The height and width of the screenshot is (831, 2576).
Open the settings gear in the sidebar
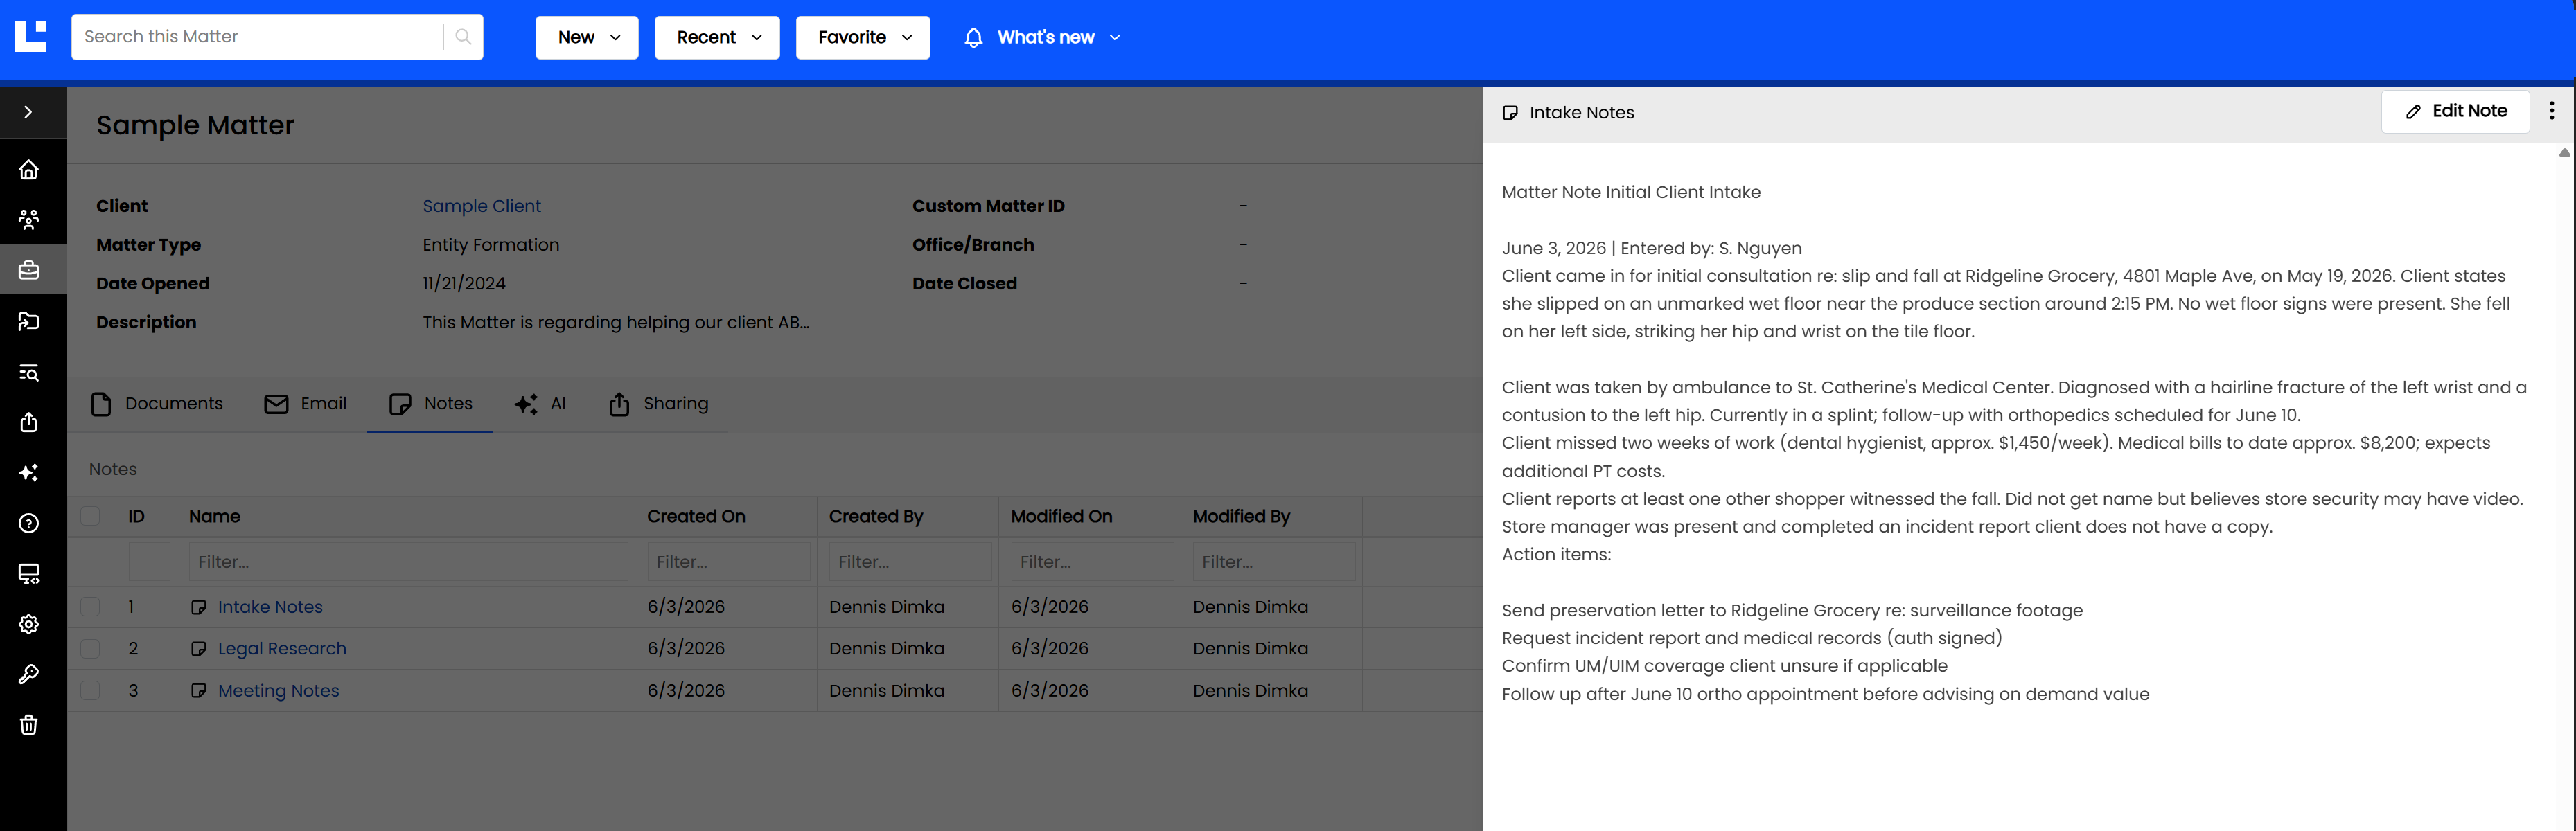coord(29,624)
